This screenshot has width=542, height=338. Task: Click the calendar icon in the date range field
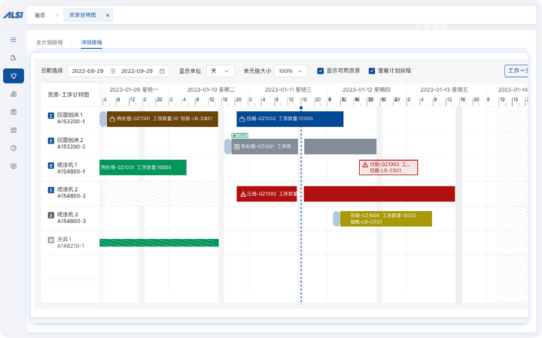click(x=162, y=71)
